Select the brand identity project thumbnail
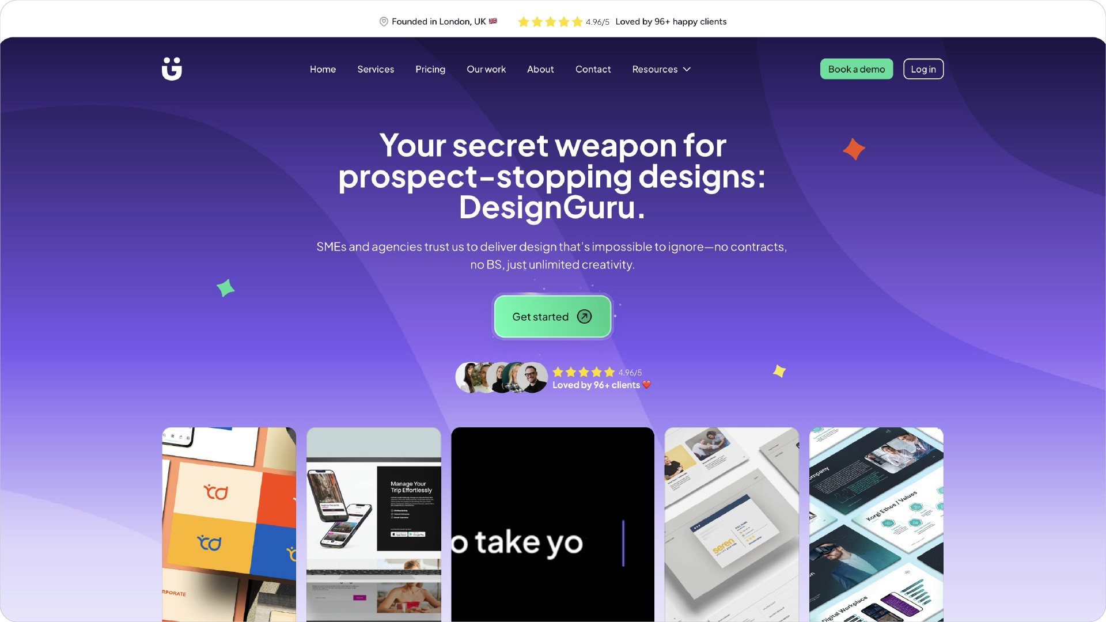Screen dimensions: 1106x622 click(228, 524)
